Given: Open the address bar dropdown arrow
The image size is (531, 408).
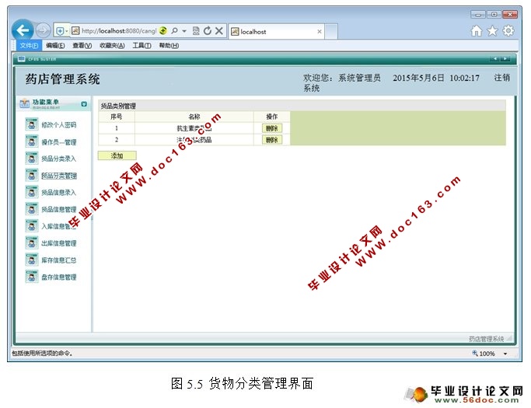Looking at the screenshot, I should pyautogui.click(x=184, y=31).
